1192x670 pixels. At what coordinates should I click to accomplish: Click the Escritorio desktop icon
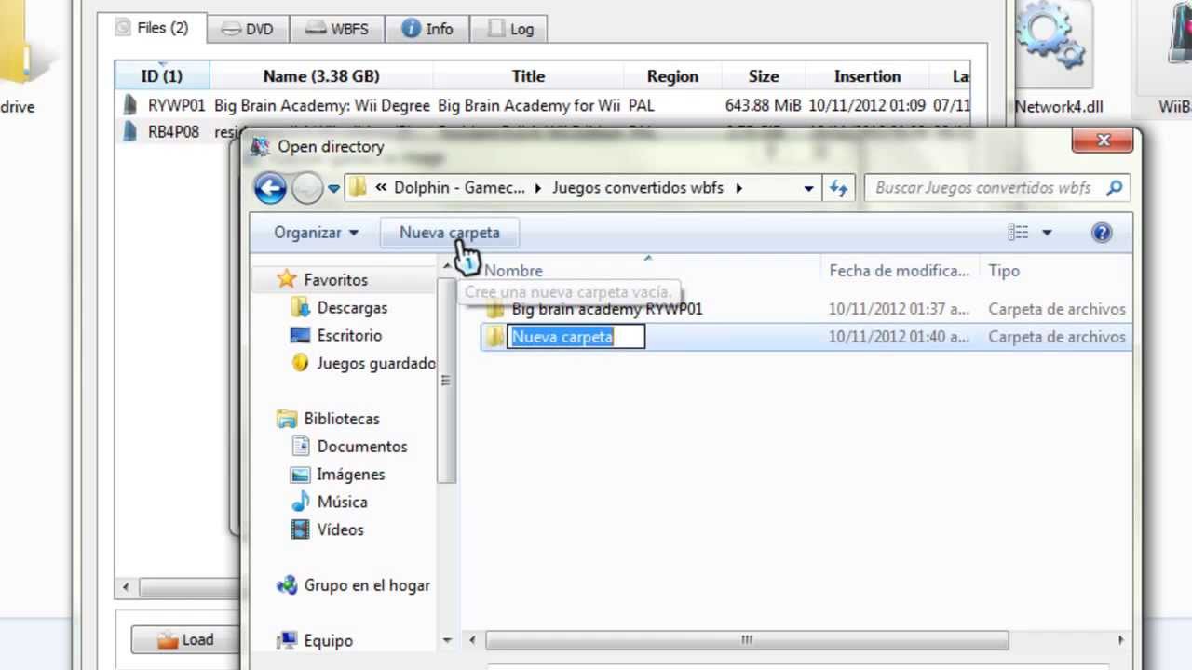coord(300,335)
